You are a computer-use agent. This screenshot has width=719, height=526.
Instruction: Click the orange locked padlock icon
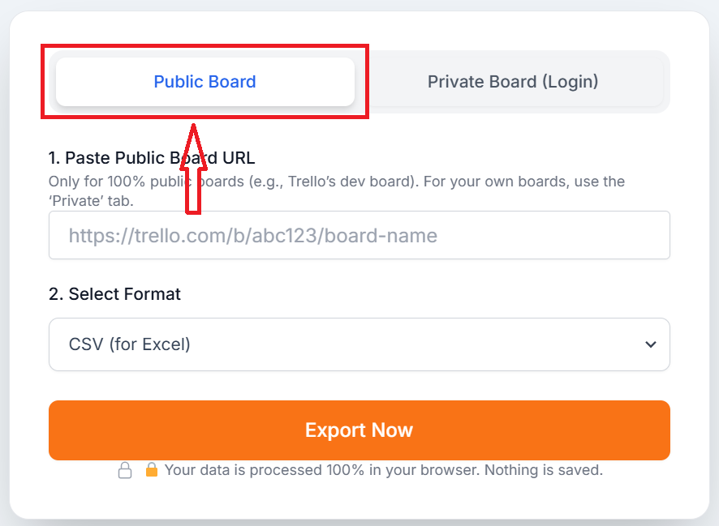click(150, 470)
